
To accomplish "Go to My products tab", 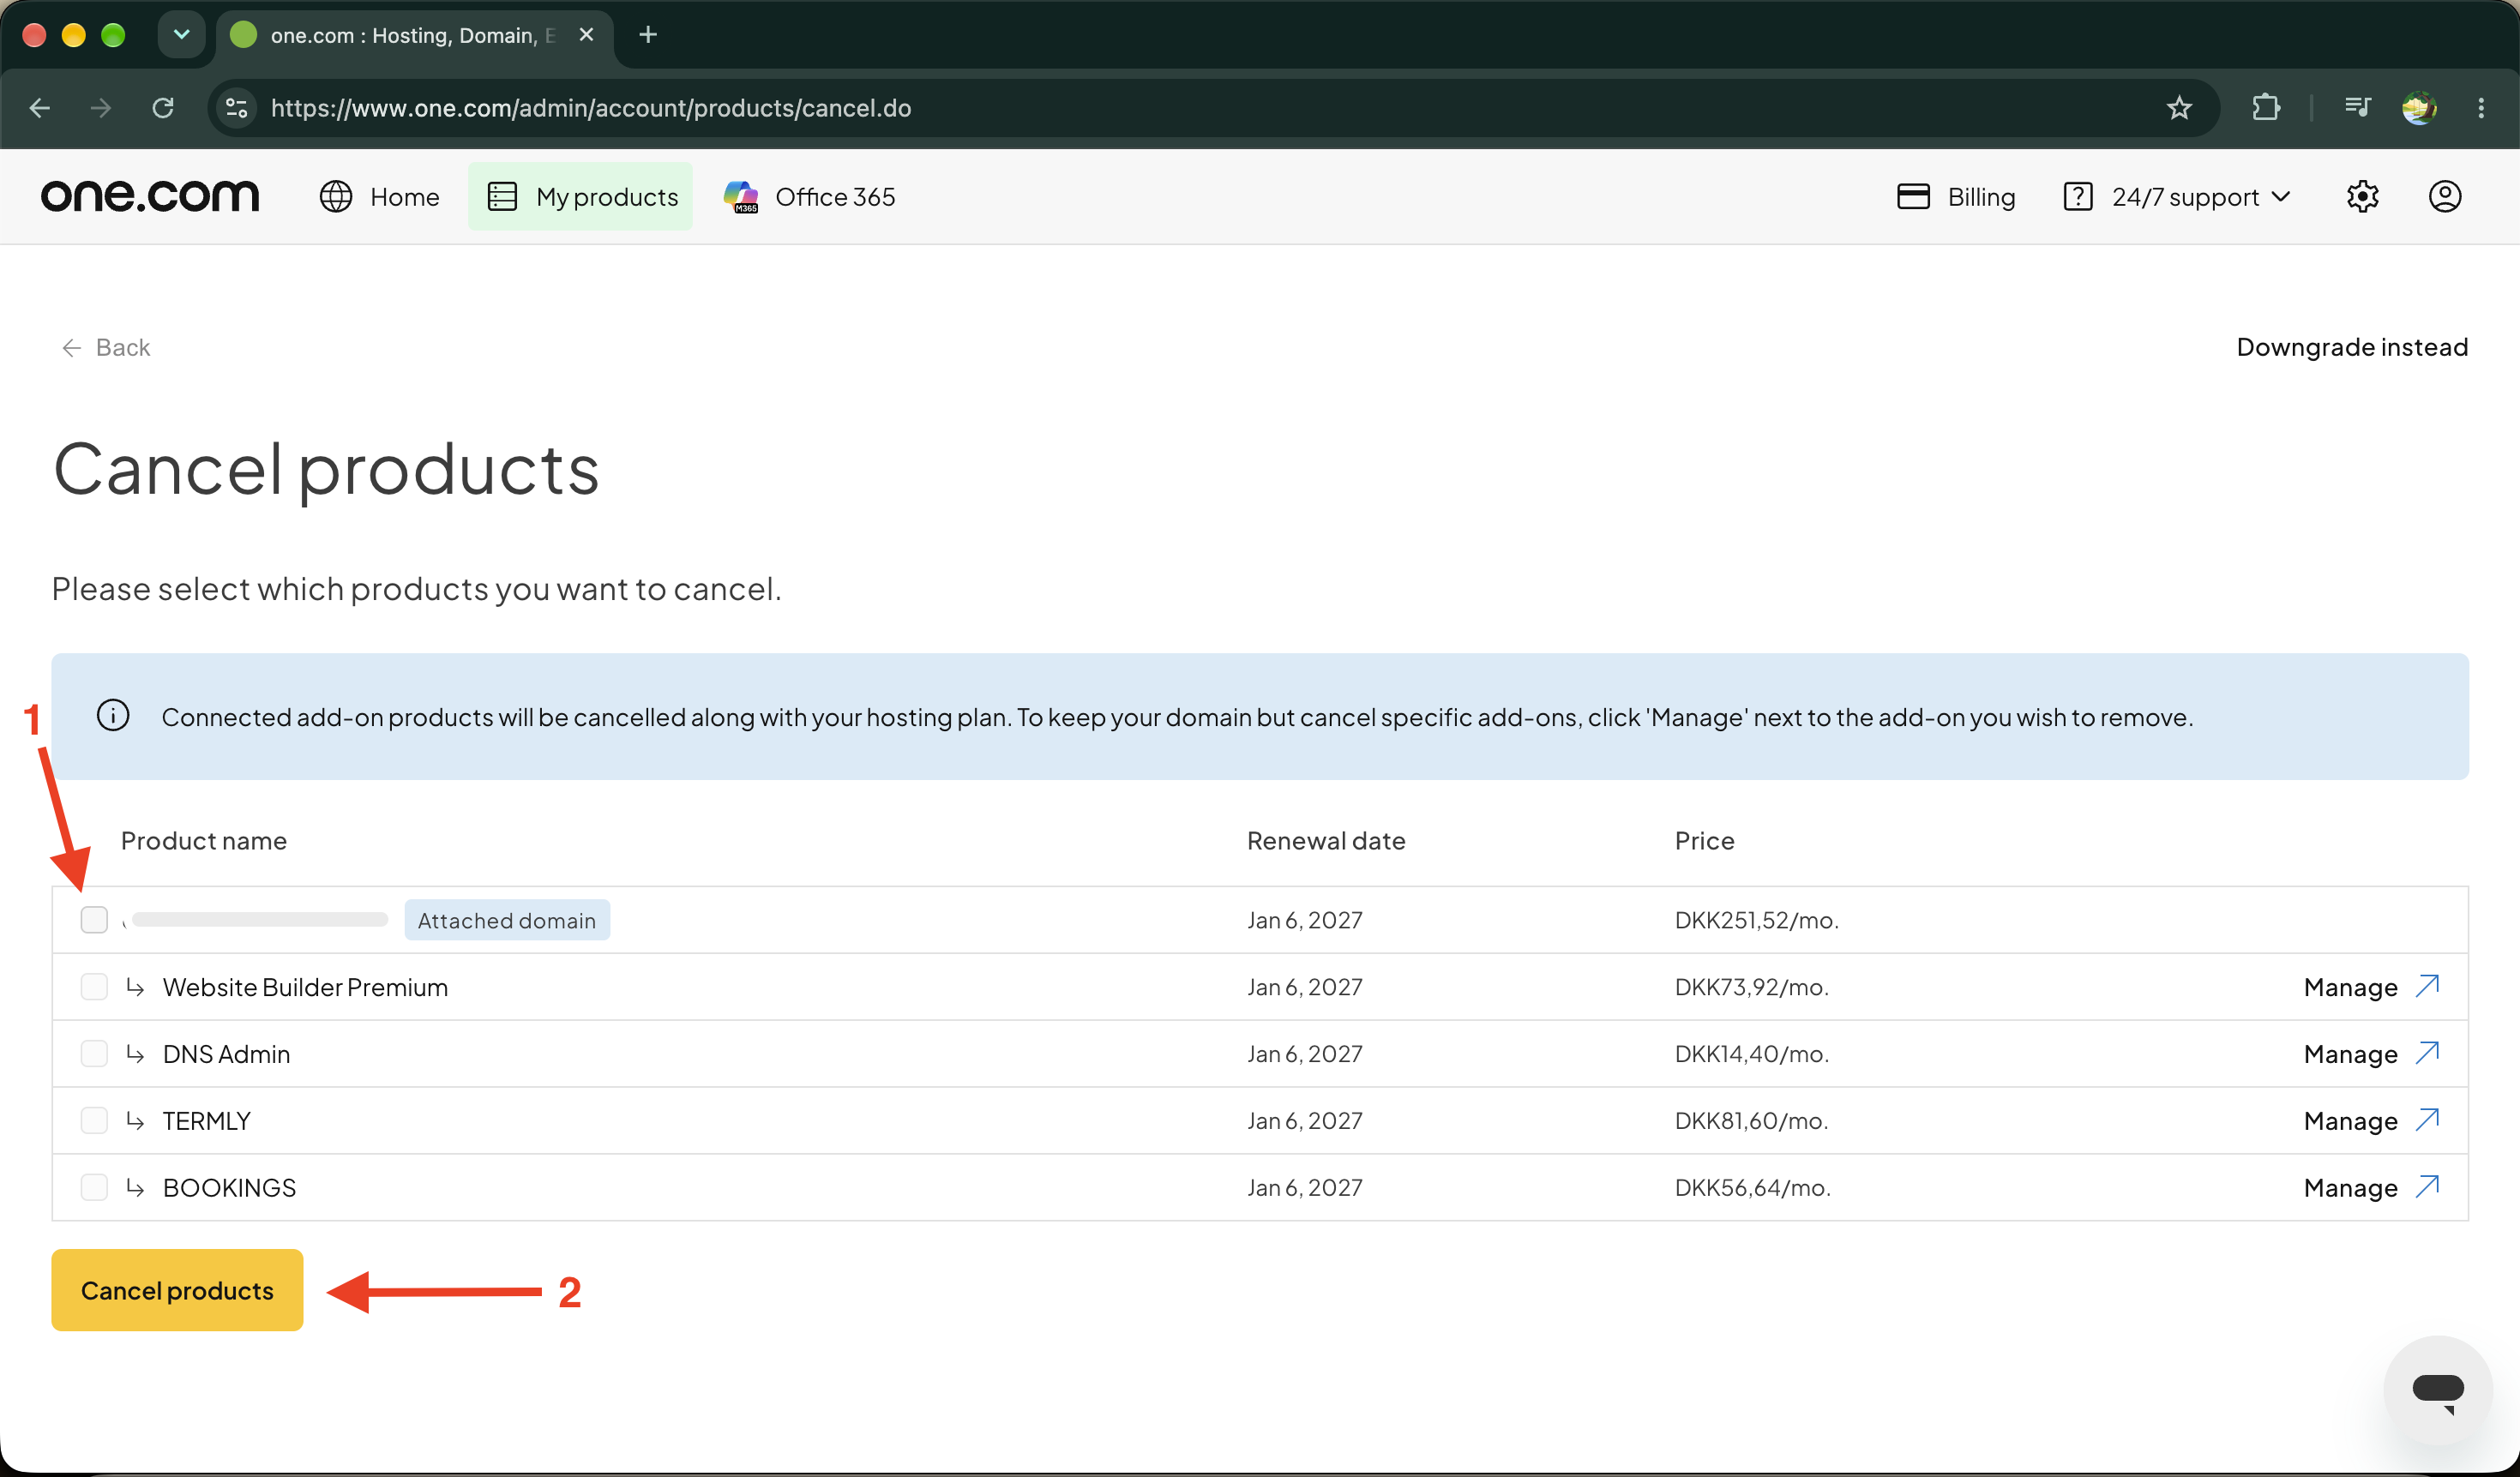I will pos(581,197).
